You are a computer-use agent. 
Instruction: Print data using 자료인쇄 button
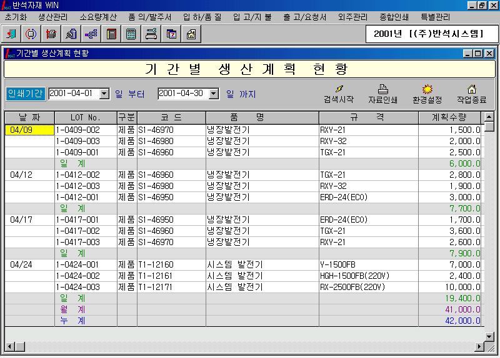[x=382, y=94]
